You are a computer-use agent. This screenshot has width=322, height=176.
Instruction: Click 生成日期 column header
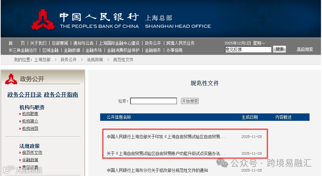coord(250,117)
